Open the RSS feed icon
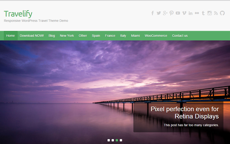The width and height of the screenshot is (230, 144). click(216, 13)
